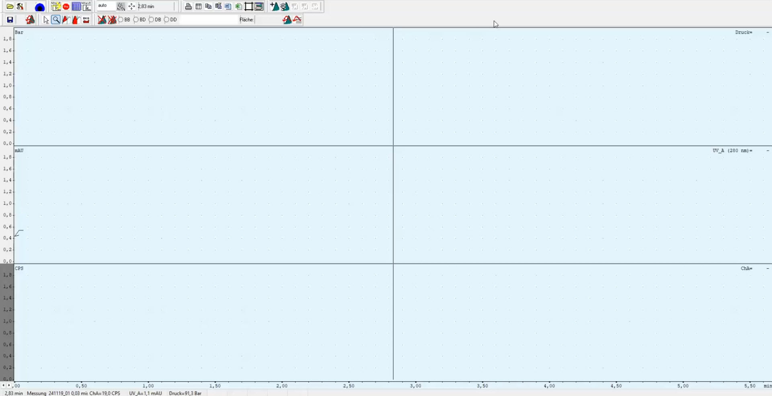Click the red baseline lines icon
The image size is (772, 396).
pyautogui.click(x=298, y=20)
